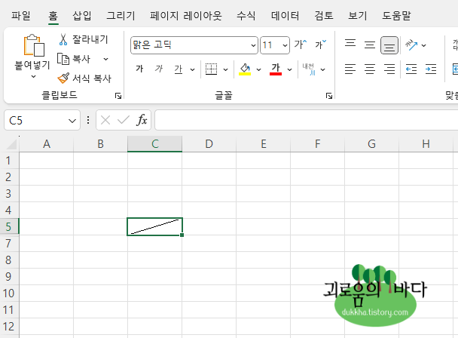
Task: Open the Name Box dropdown
Action: click(x=72, y=121)
